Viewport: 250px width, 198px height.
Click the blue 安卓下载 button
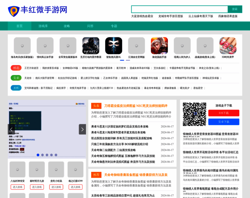pyautogui.click(x=224, y=122)
